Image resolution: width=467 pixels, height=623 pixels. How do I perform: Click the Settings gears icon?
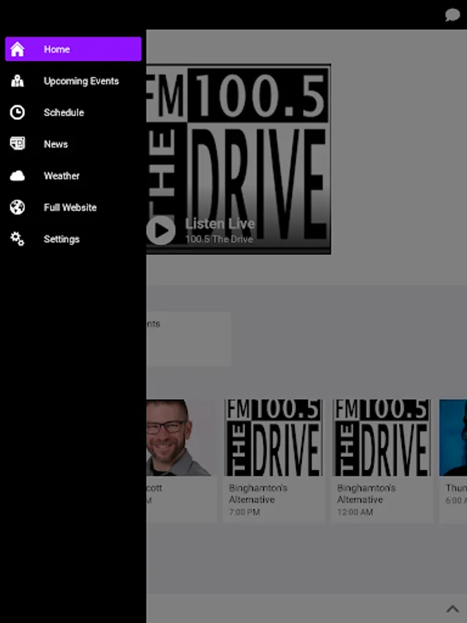[x=17, y=239]
